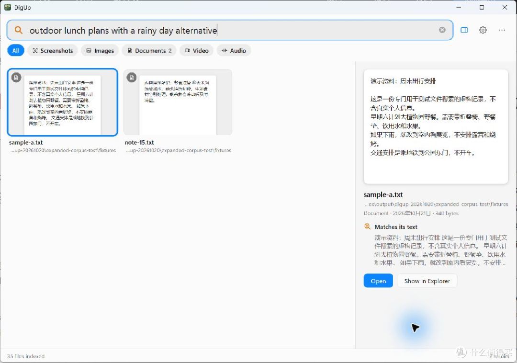Viewport: 517px width, 363px height.
Task: Click the note-15.txt file name label
Action: tap(139, 142)
